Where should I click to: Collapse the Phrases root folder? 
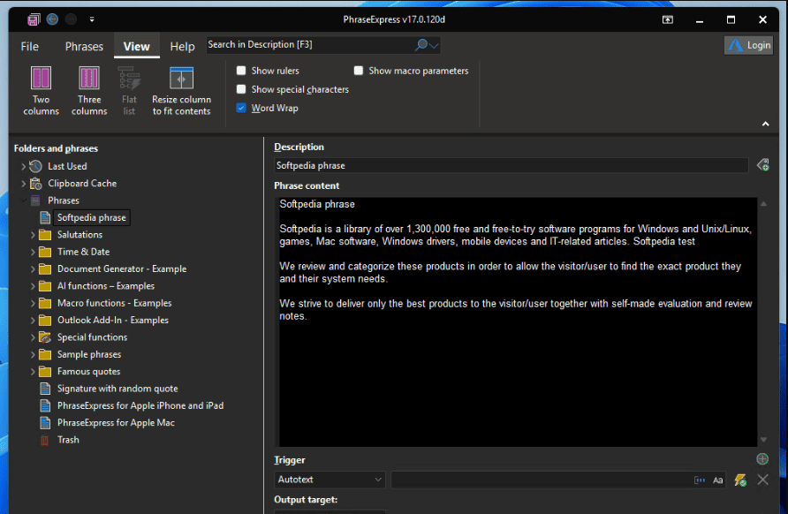pyautogui.click(x=23, y=200)
